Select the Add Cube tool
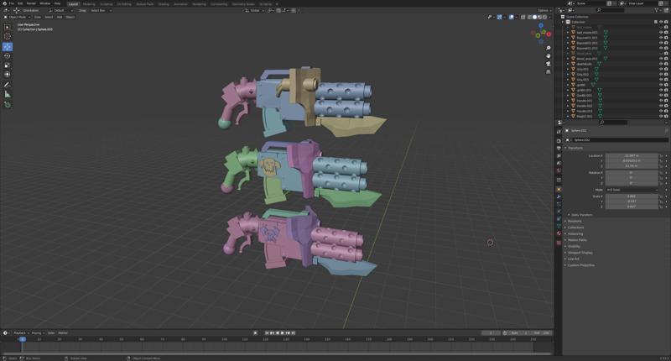 [x=8, y=104]
